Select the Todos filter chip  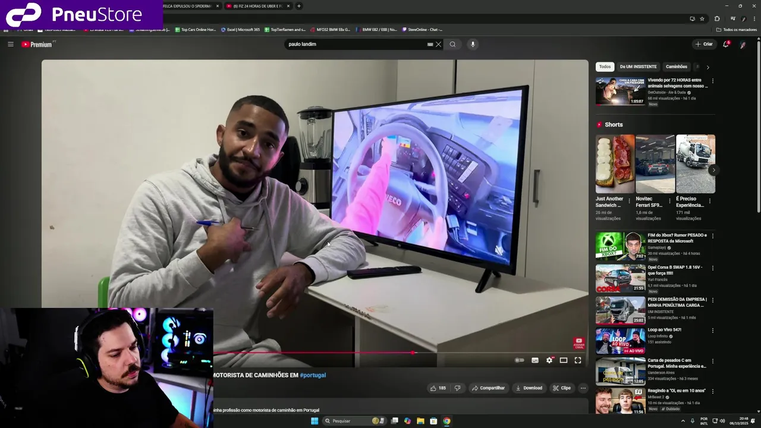[x=605, y=67]
